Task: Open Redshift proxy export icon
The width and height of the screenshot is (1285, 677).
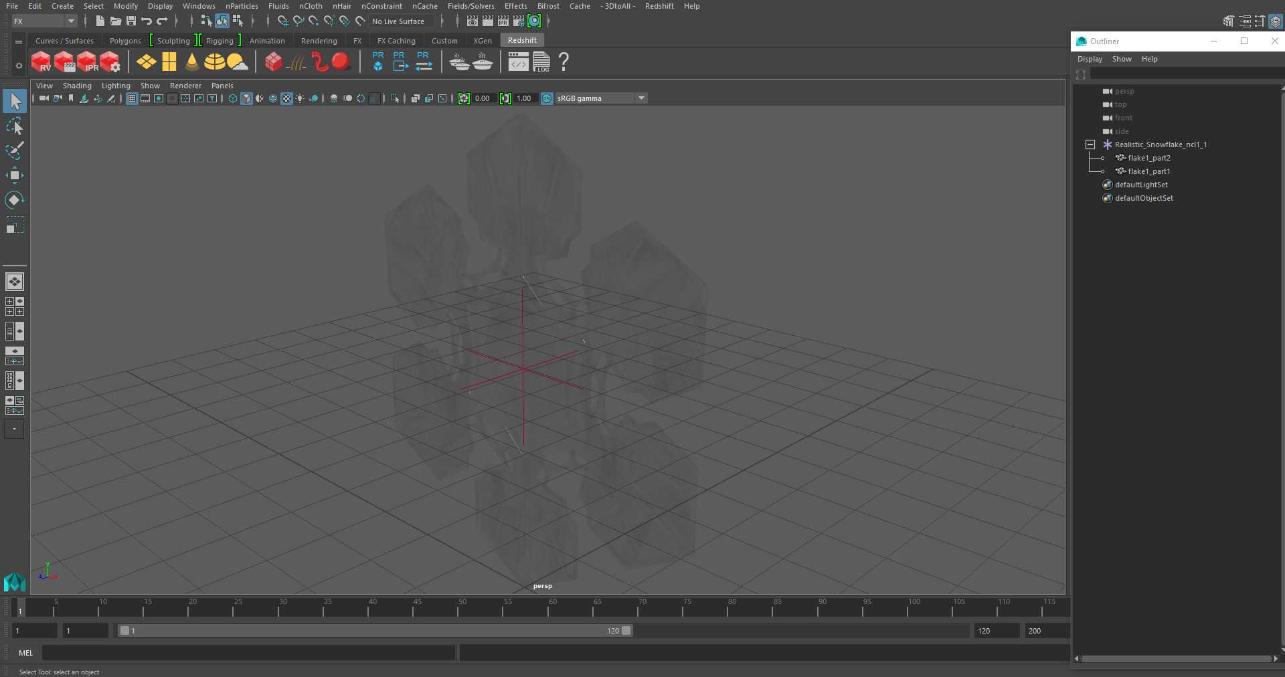Action: 400,62
